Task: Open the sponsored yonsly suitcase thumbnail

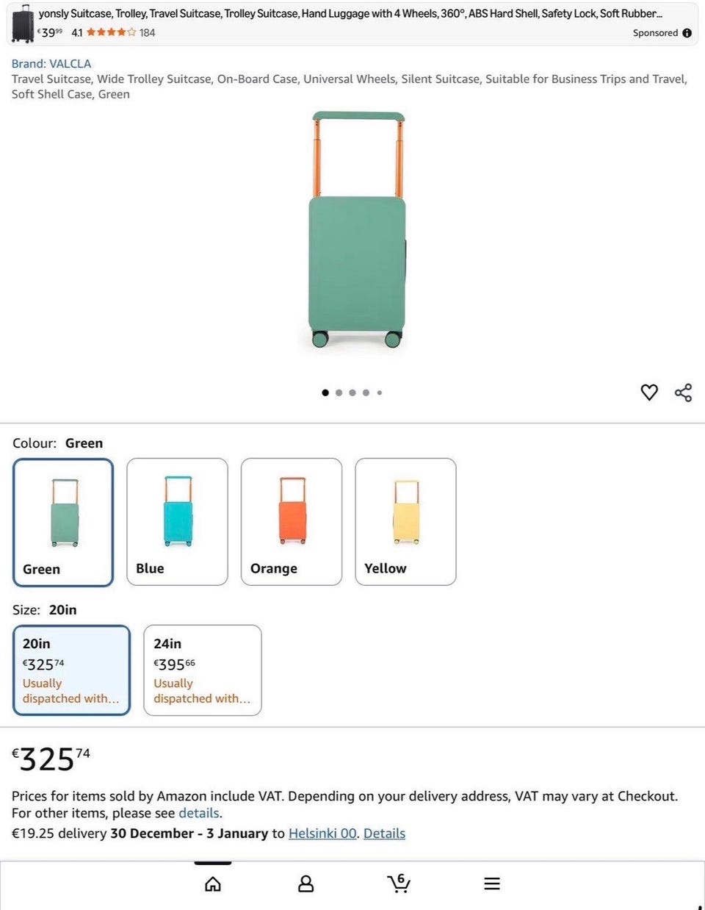Action: (x=23, y=24)
